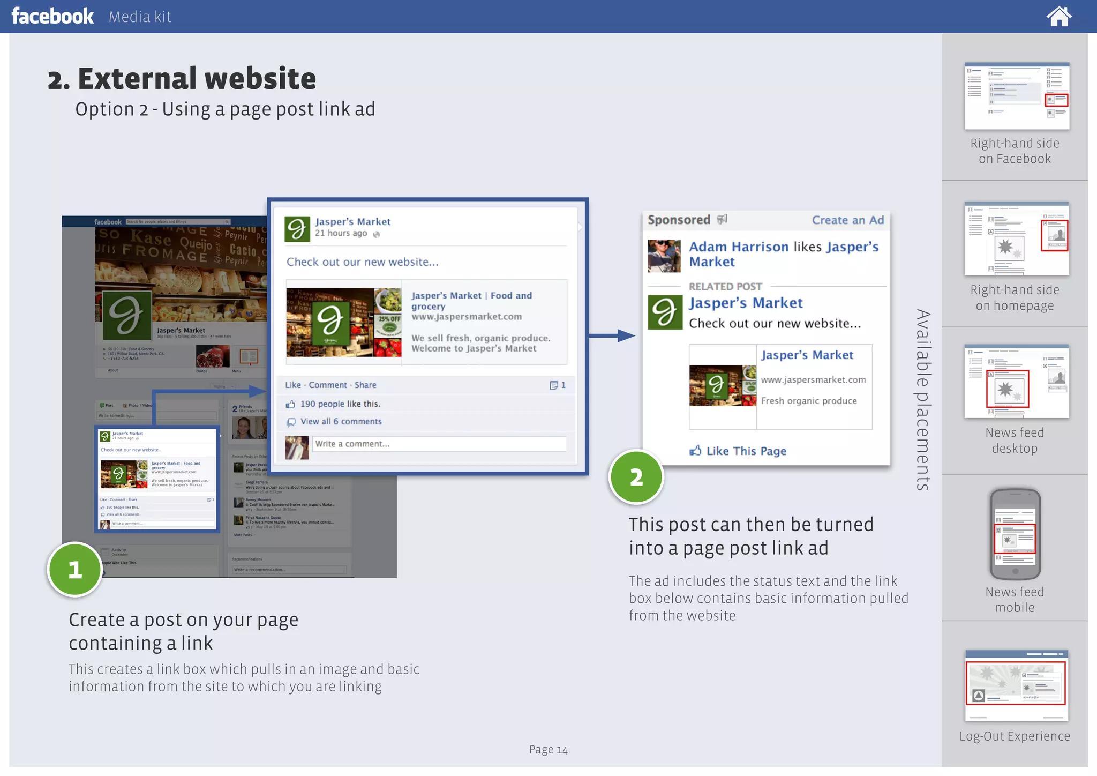Click Jasper's Market name in the enlarged post header
The image size is (1097, 776).
[352, 221]
